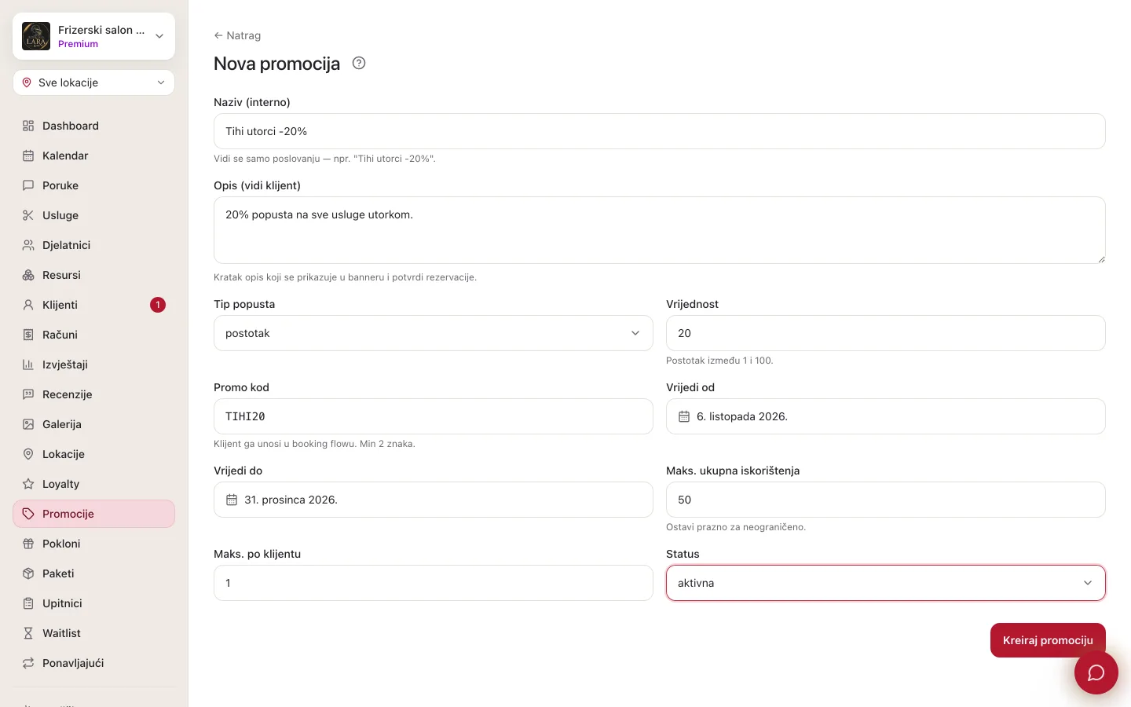Open the Status dropdown showing aktivna

pos(886,583)
